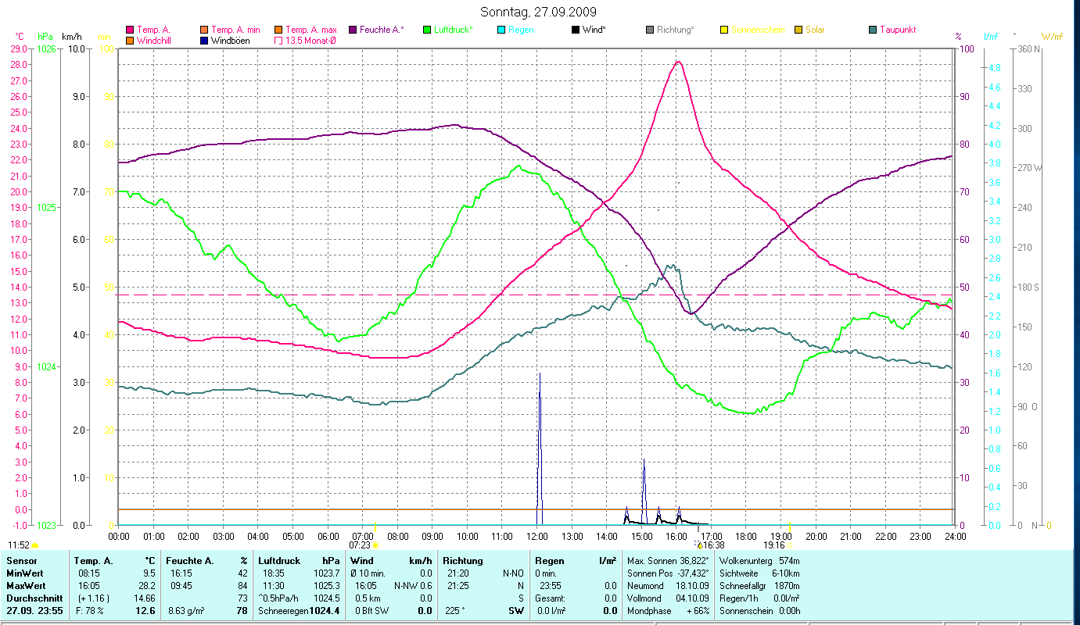This screenshot has width=1080, height=625.
Task: Click the Luftdruck header in data table
Action: pyautogui.click(x=279, y=560)
